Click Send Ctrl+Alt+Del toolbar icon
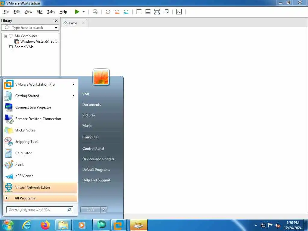This screenshot has height=231, width=308. coord(95,12)
